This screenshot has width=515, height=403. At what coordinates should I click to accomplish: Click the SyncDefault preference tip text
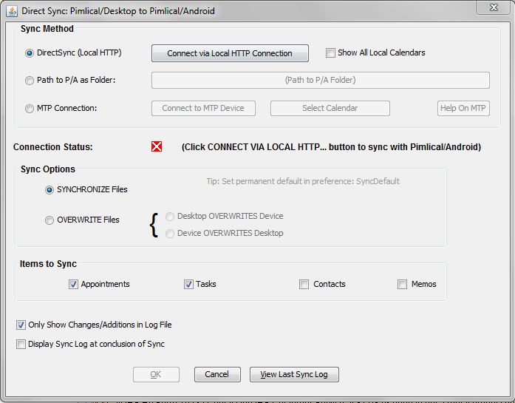pos(303,181)
